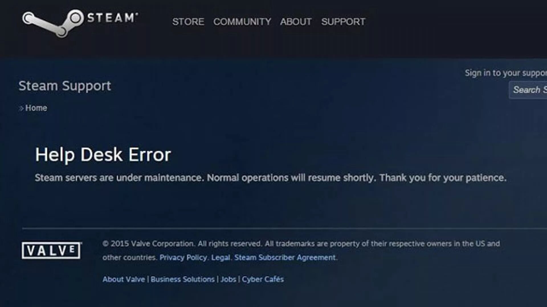Viewport: 547px width, 307px height.
Task: Click the Sign in to your support link
Action: (x=505, y=73)
